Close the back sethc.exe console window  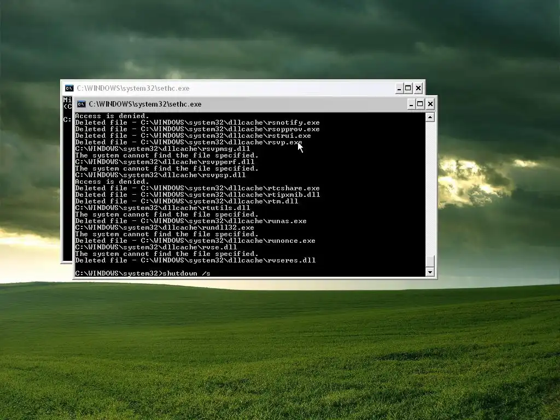pyautogui.click(x=418, y=88)
